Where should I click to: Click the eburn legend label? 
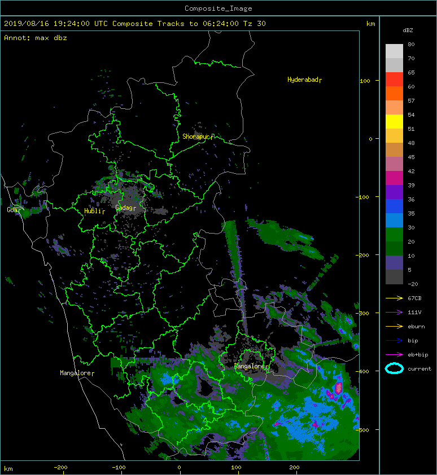coord(416,326)
